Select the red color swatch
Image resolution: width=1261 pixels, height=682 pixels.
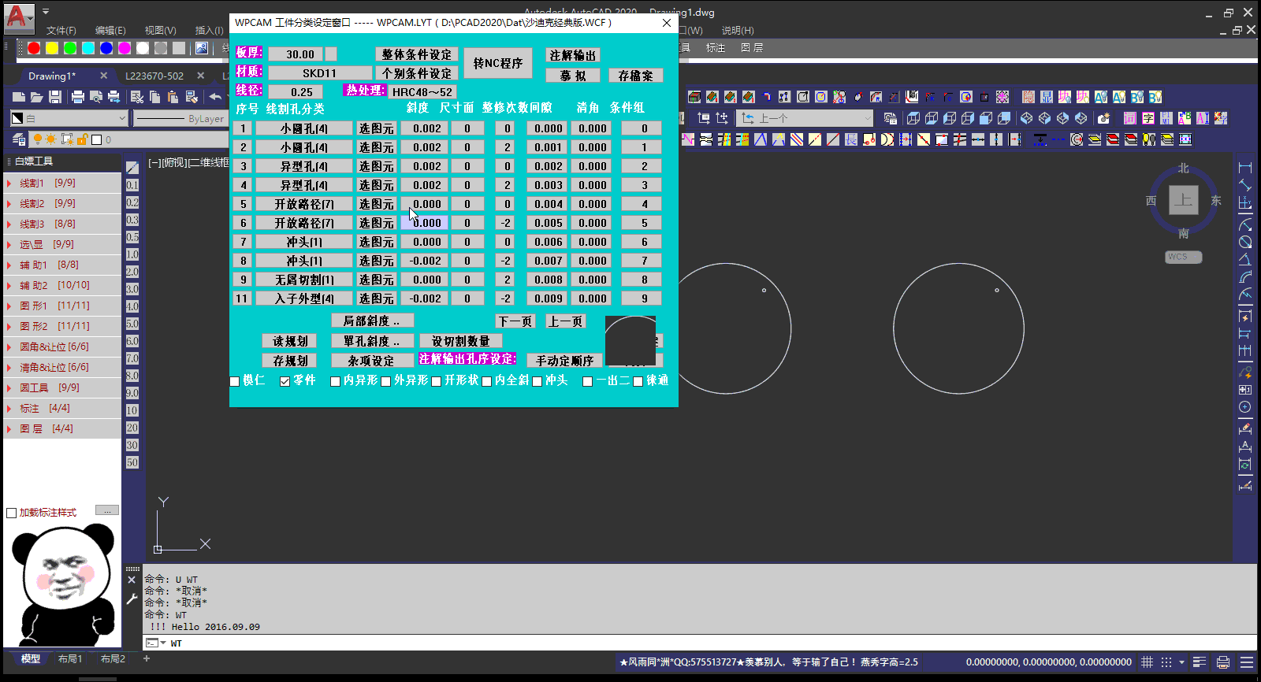click(34, 48)
